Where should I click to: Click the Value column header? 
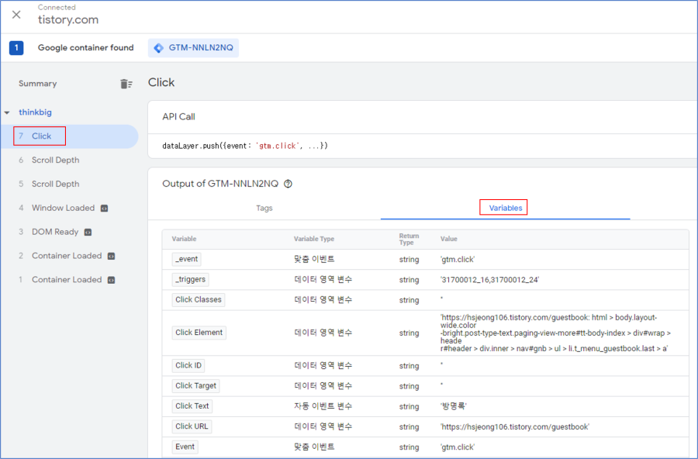coord(449,239)
